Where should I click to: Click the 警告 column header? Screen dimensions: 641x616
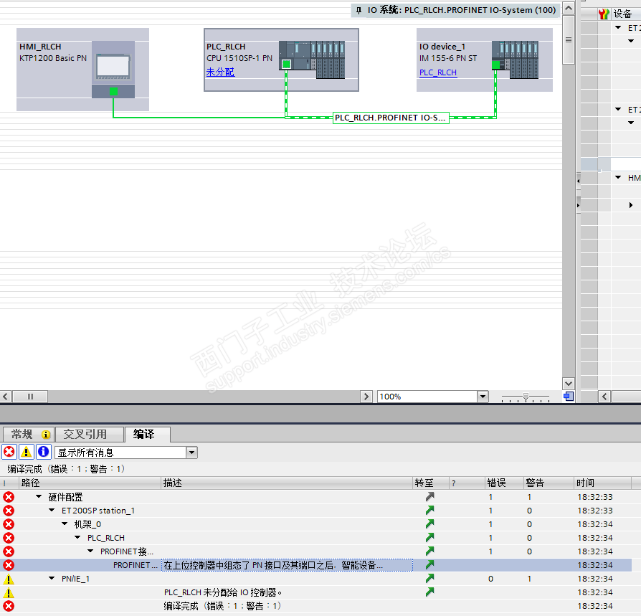point(549,483)
